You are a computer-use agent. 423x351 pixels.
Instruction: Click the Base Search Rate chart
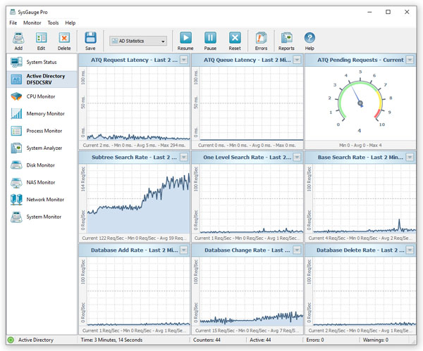point(364,198)
